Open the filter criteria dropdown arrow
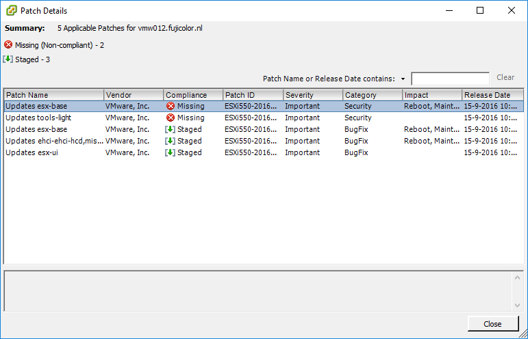This screenshot has width=528, height=339. pos(403,79)
